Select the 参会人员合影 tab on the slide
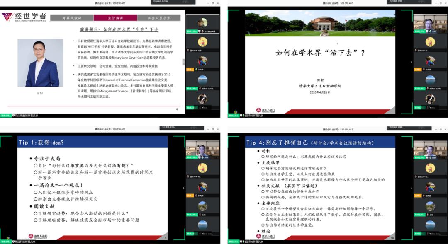 point(159,18)
